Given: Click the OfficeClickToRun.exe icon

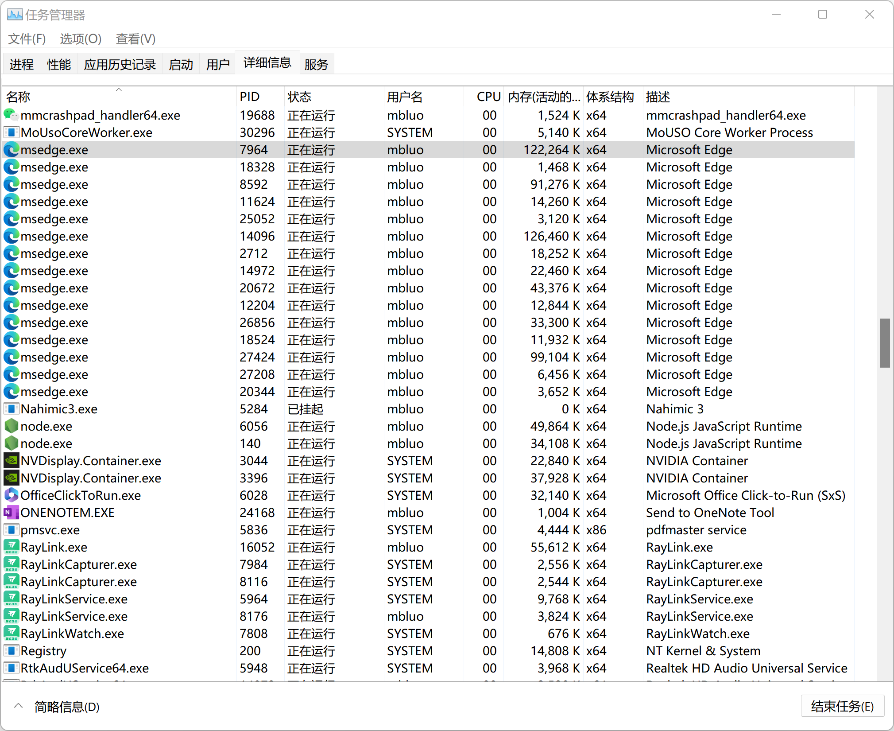Looking at the screenshot, I should tap(11, 495).
